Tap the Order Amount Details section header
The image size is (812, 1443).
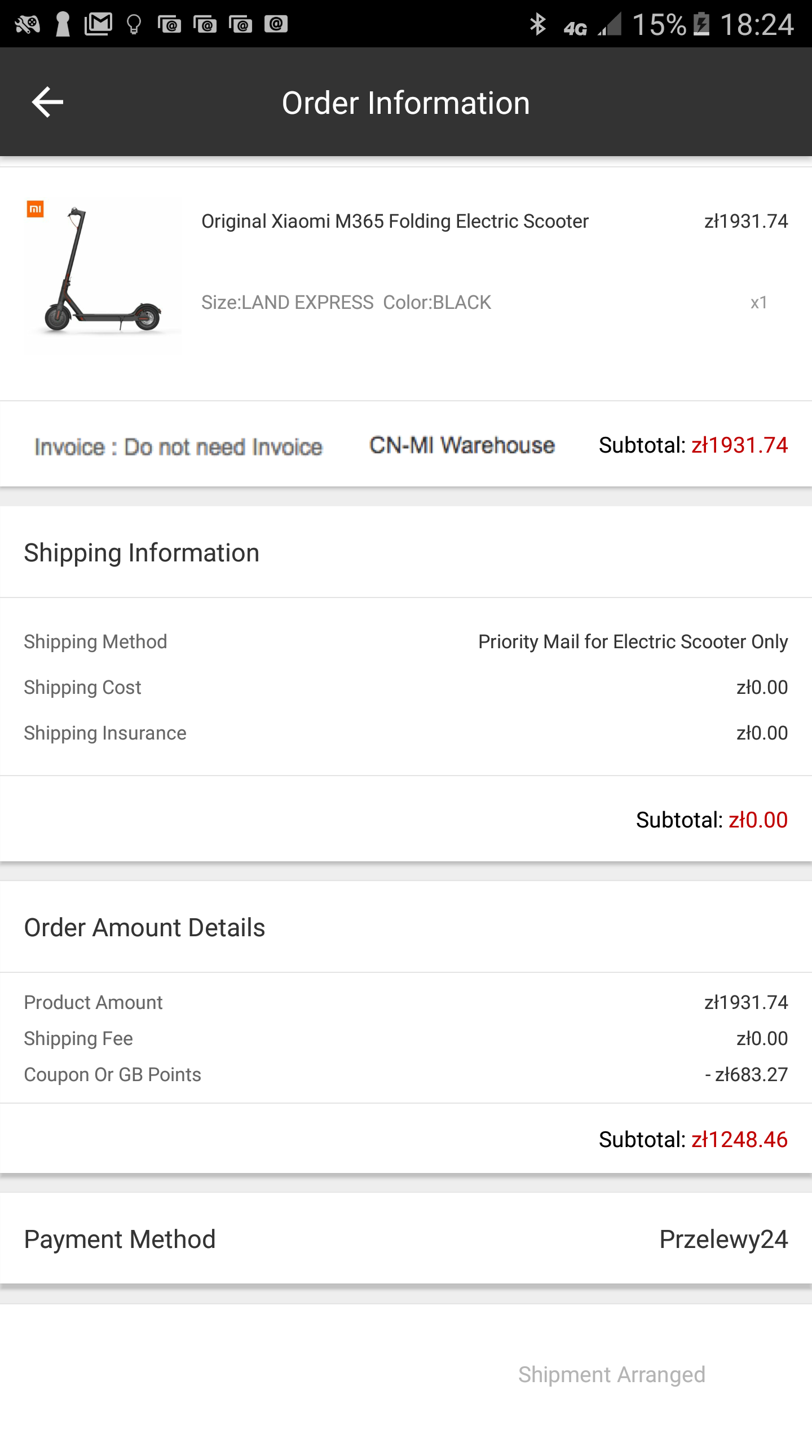(x=144, y=928)
